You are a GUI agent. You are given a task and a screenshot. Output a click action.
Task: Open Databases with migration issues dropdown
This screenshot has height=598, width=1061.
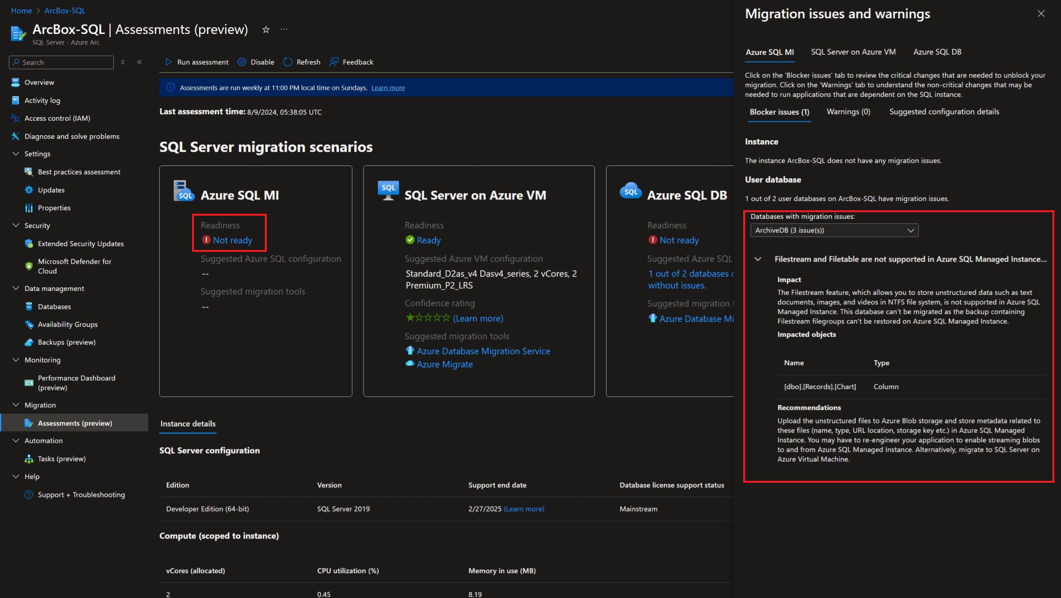[834, 230]
